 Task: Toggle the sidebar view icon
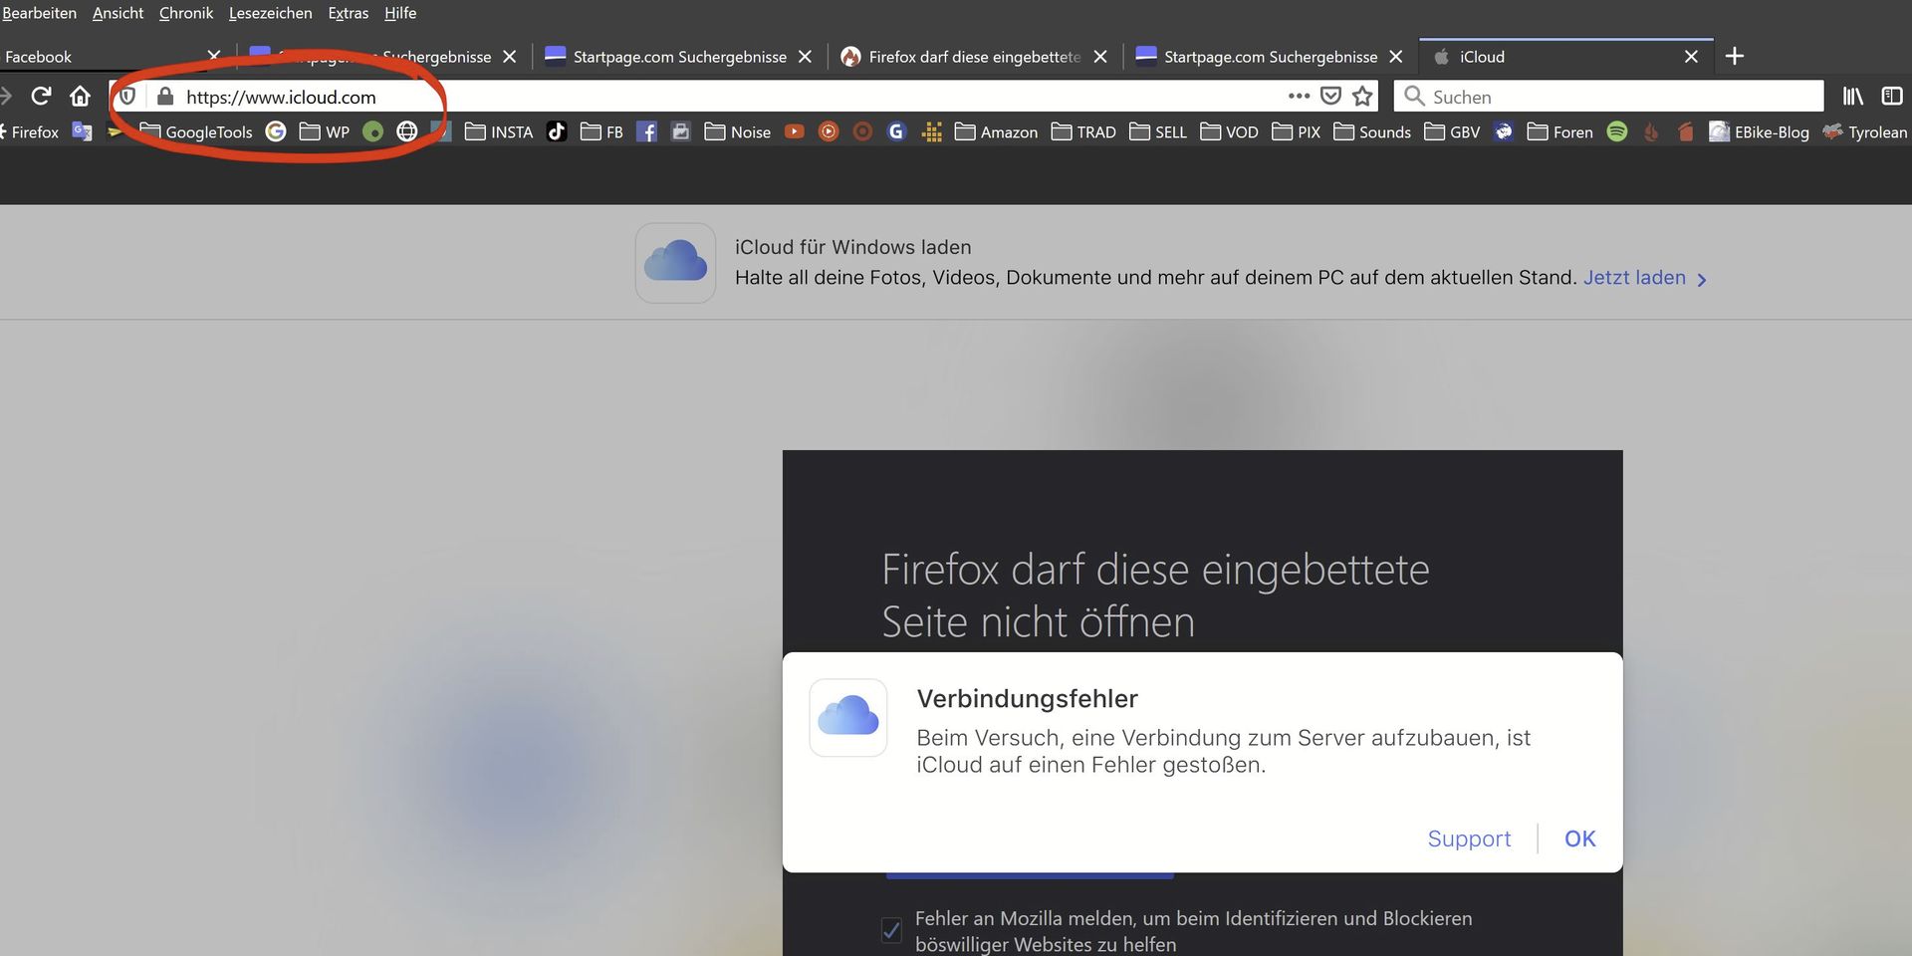[x=1892, y=96]
